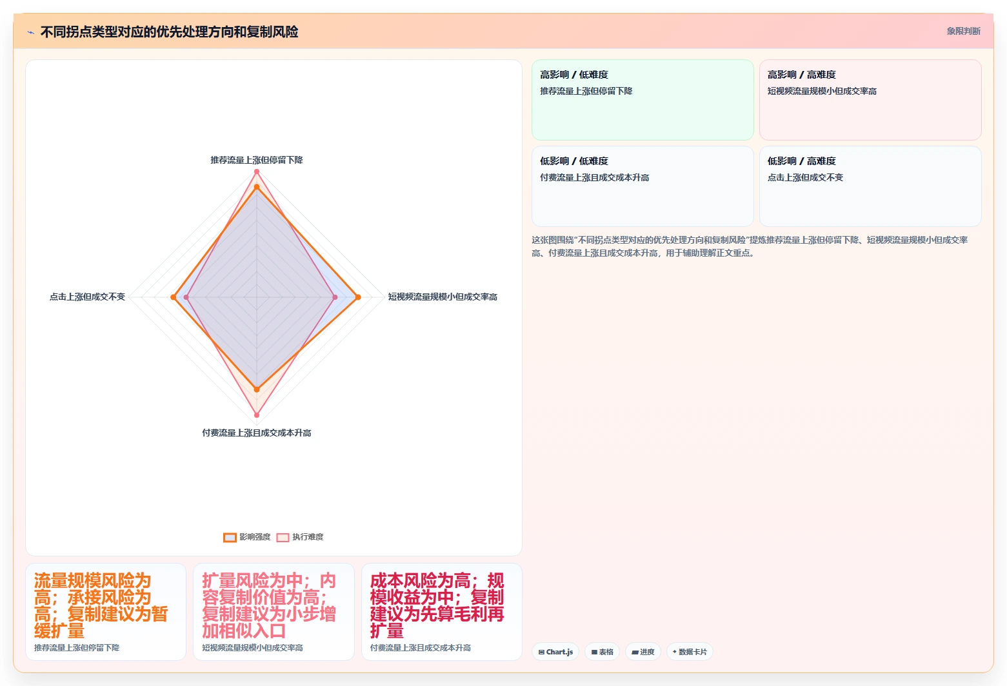Select the 进度 tag chip
The width and height of the screenshot is (1007, 686).
643,652
